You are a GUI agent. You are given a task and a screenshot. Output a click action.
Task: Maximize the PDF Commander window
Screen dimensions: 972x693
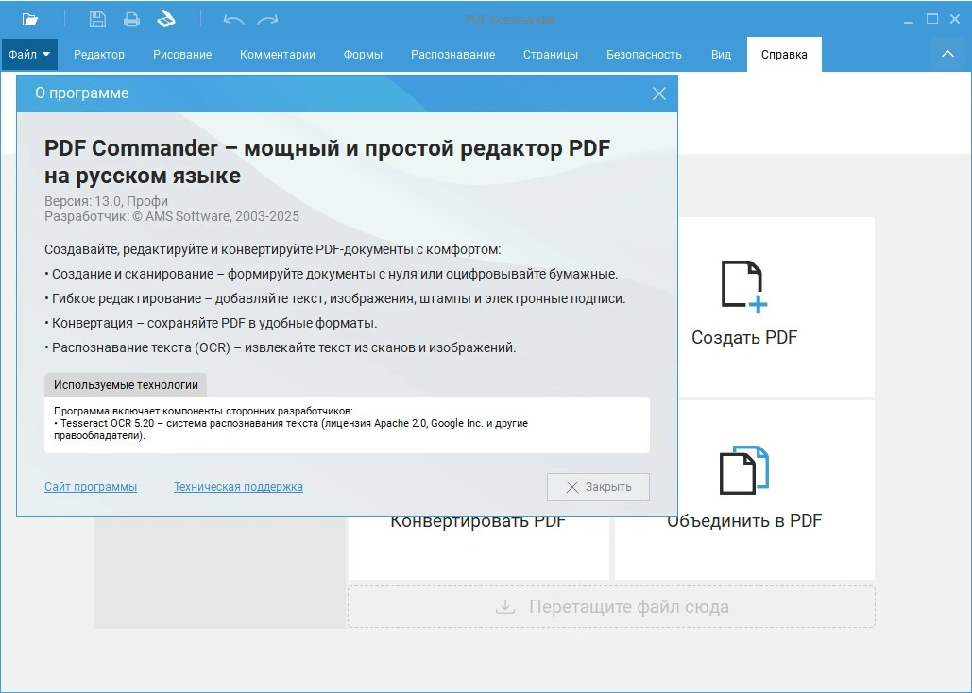point(931,19)
